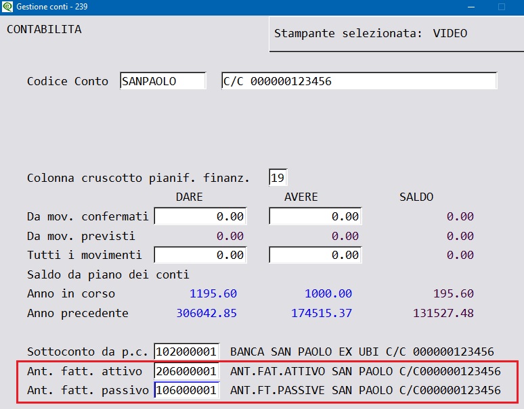524x409 pixels.
Task: Click the Anno precedente SALDO value 131527.48
Action: pos(443,313)
